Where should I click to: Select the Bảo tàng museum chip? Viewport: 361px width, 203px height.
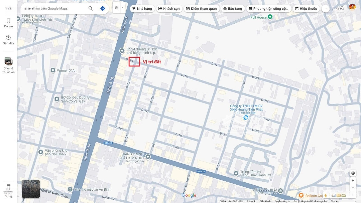click(x=233, y=9)
